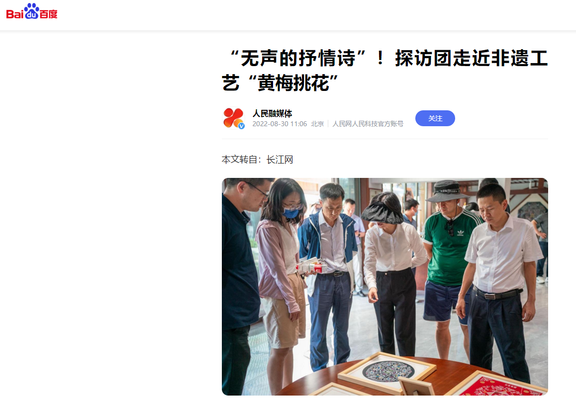Click the publish time 2022-08-30 11:06

[280, 124]
